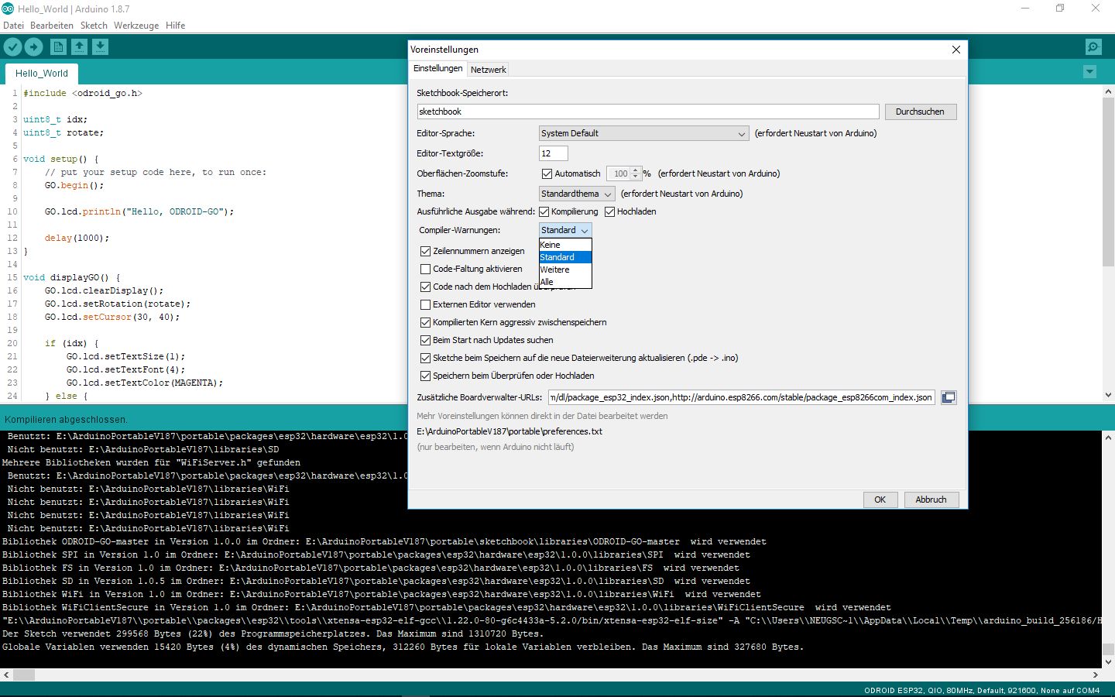Click the Durchsuchen button
Image resolution: width=1115 pixels, height=697 pixels.
coord(921,112)
